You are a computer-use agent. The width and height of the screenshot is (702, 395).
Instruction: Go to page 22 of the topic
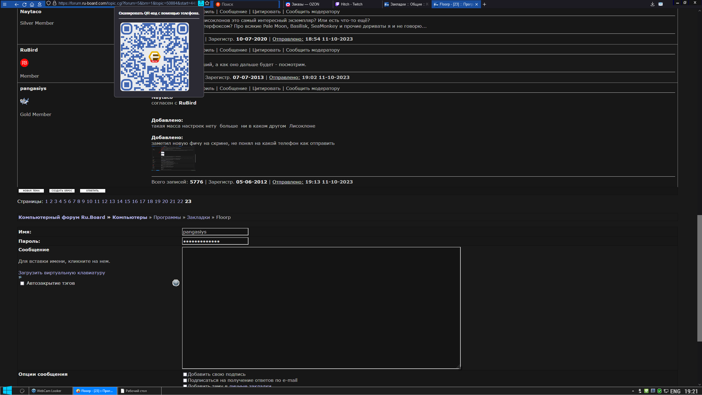tap(180, 201)
